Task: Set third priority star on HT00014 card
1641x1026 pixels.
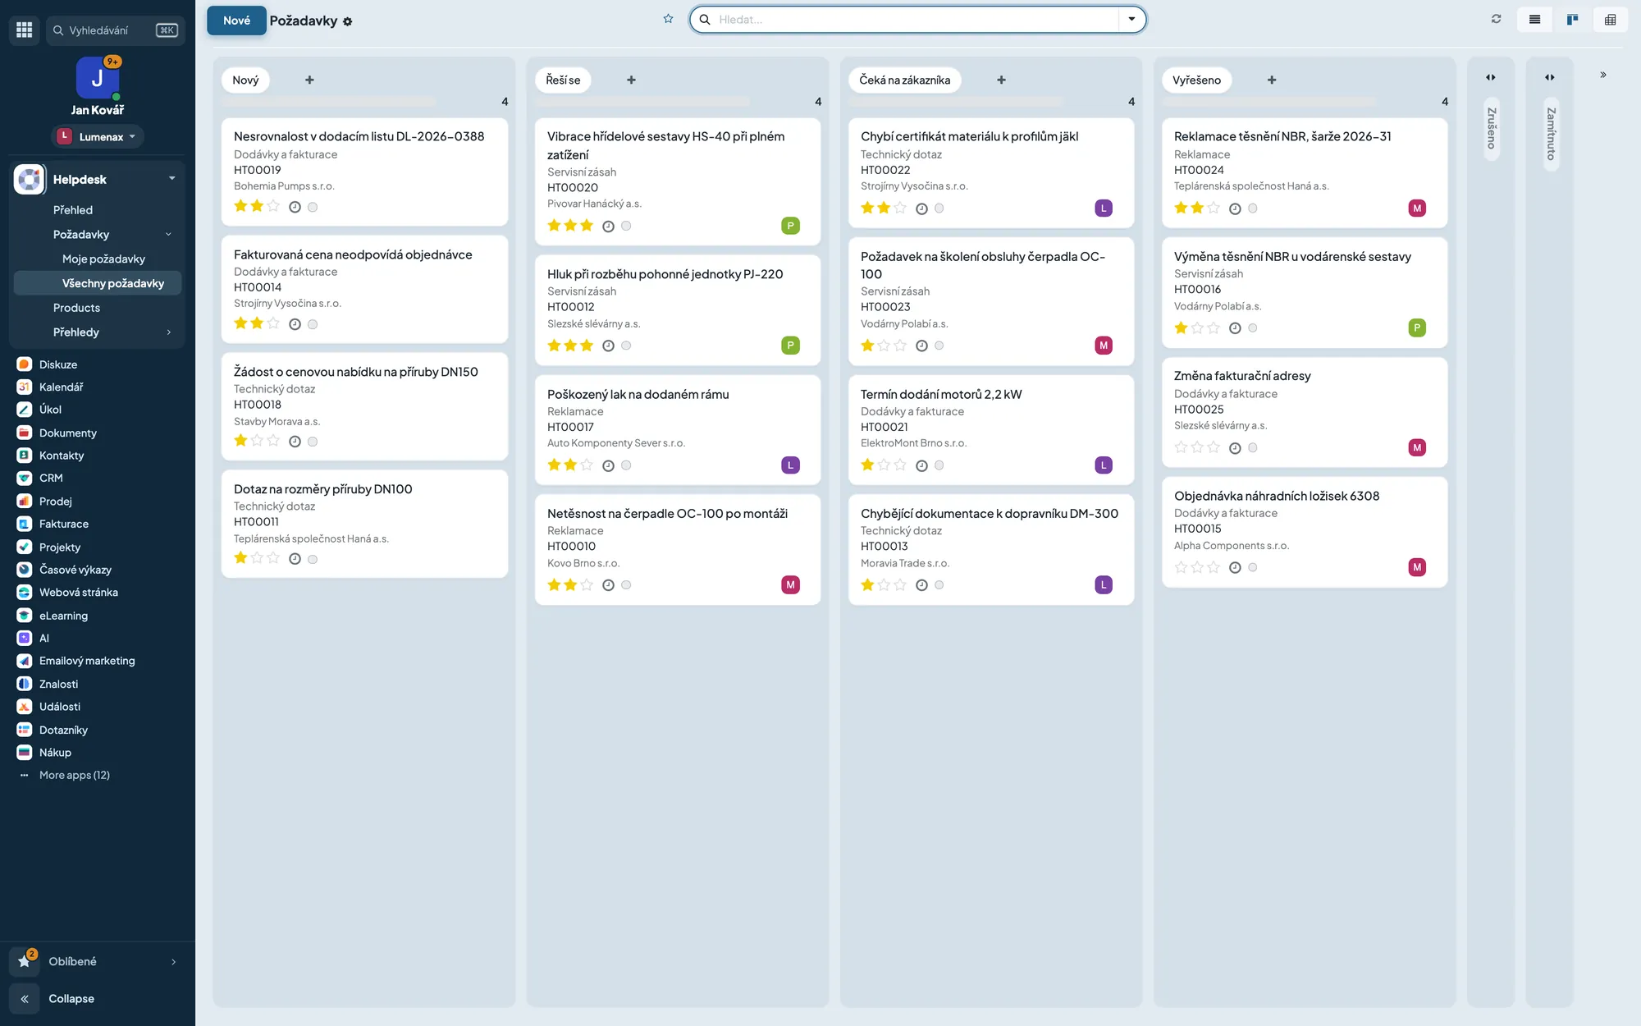Action: click(x=273, y=323)
